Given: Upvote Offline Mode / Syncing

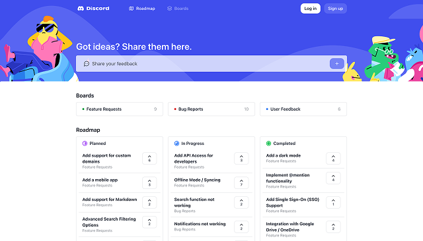Looking at the screenshot, I should 241,182.
